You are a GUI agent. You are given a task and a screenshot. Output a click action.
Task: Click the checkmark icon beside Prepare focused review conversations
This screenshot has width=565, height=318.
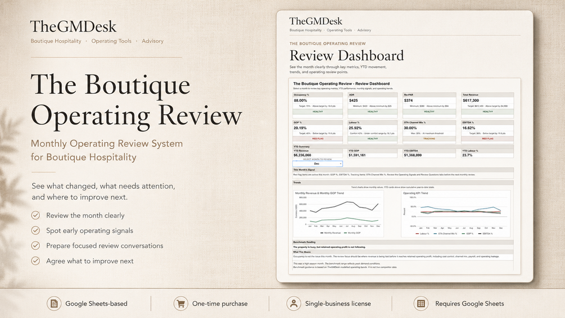[35, 246]
